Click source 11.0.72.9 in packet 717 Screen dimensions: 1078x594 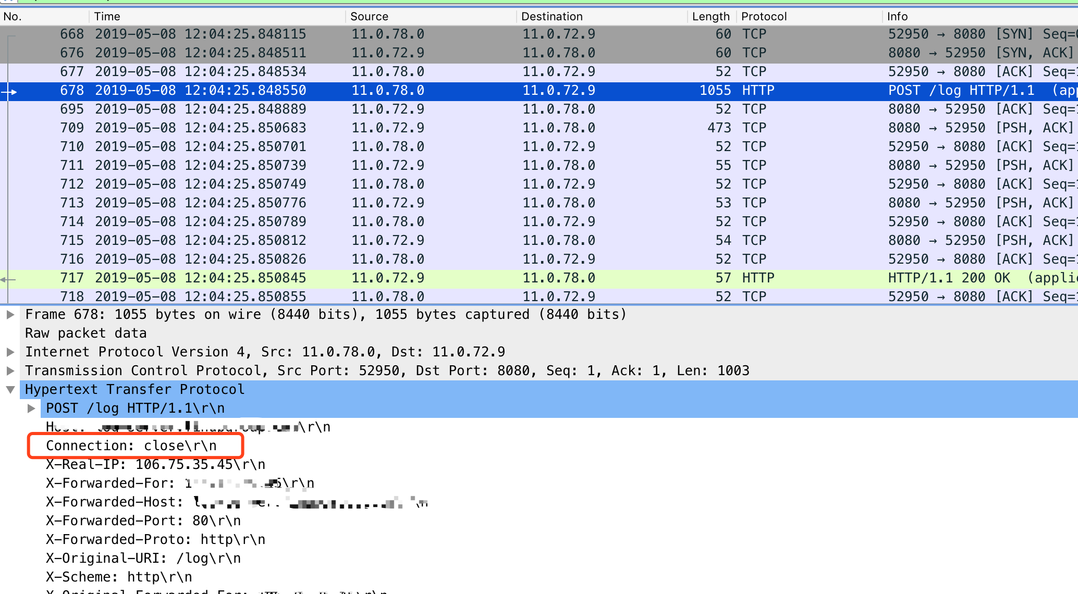[388, 278]
